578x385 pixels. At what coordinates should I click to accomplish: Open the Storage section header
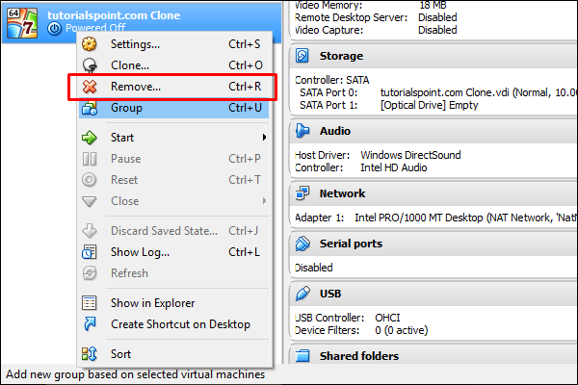[341, 56]
